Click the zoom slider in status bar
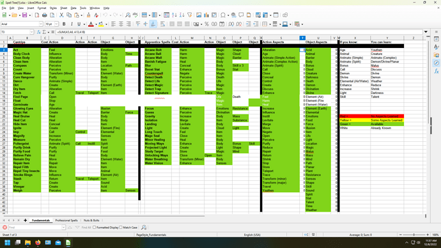Viewport: 441px width, 248px height. tap(414, 235)
